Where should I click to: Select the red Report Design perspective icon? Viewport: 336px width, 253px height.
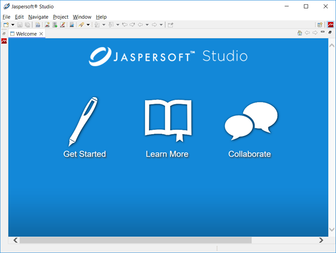330,25
